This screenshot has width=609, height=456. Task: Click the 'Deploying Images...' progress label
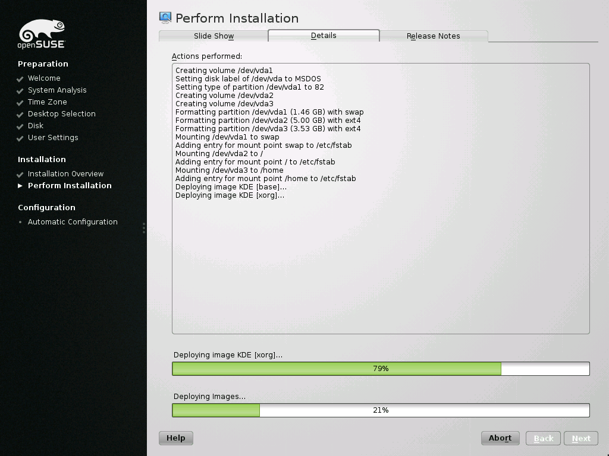pyautogui.click(x=210, y=397)
